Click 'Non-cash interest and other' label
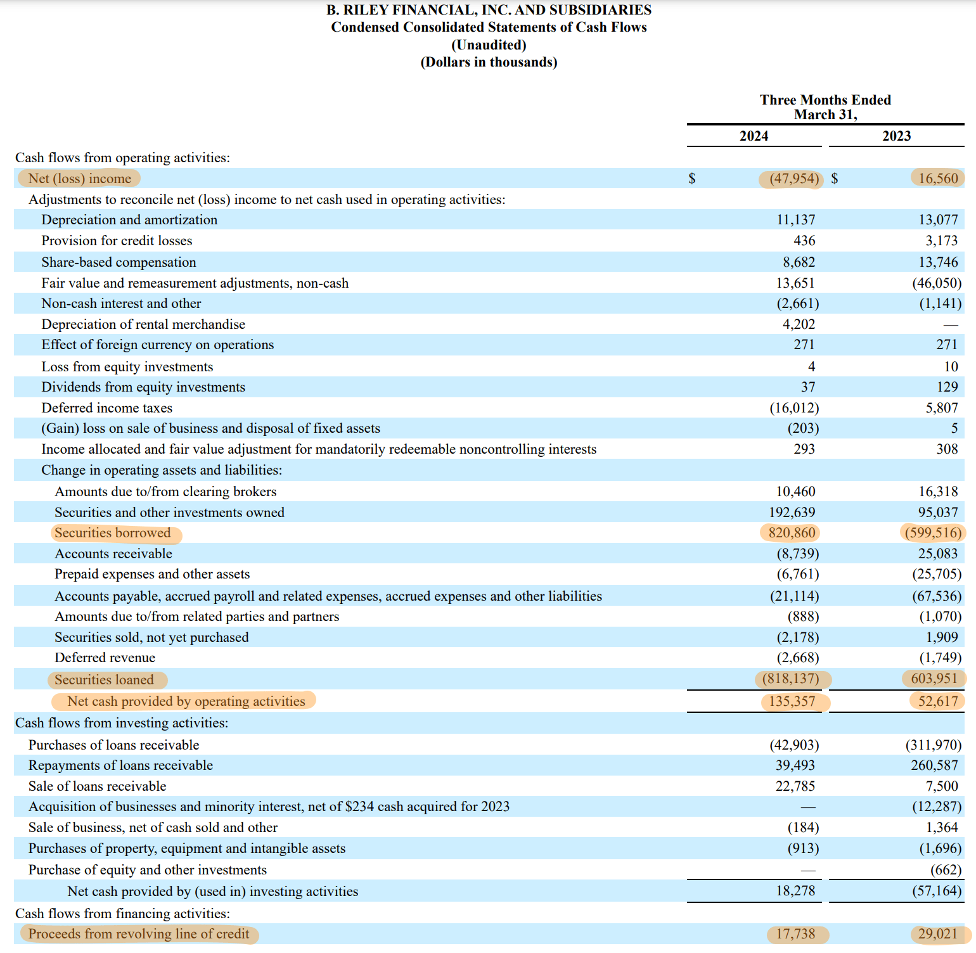The width and height of the screenshot is (976, 953). (122, 304)
